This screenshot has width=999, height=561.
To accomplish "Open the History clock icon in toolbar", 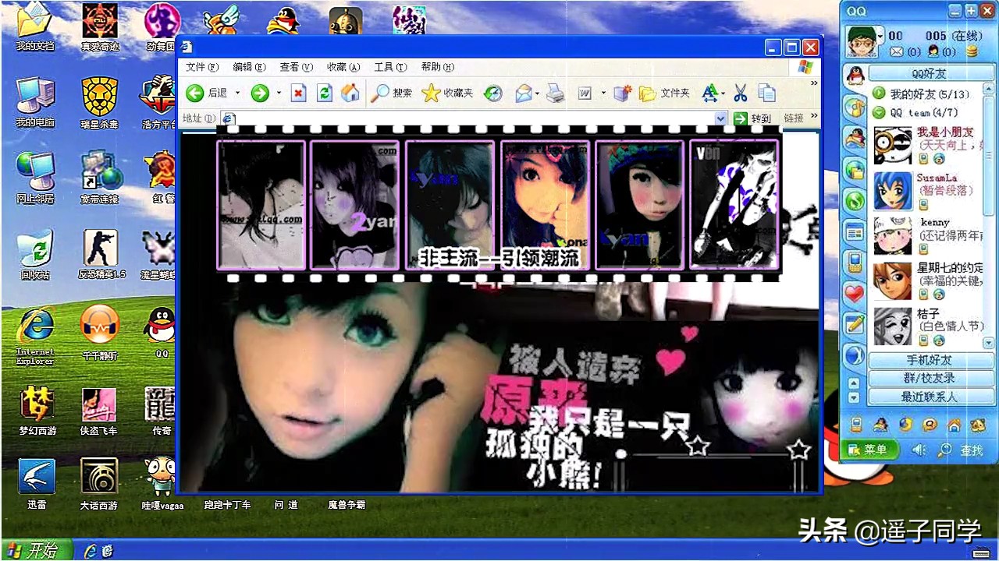I will click(492, 93).
